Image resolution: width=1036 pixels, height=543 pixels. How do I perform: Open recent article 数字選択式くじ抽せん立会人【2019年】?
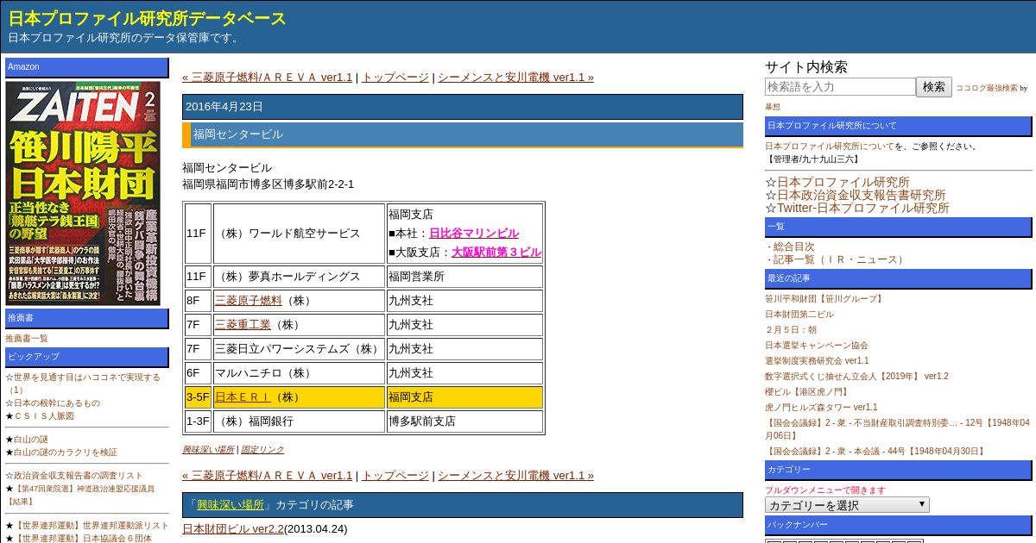point(856,376)
